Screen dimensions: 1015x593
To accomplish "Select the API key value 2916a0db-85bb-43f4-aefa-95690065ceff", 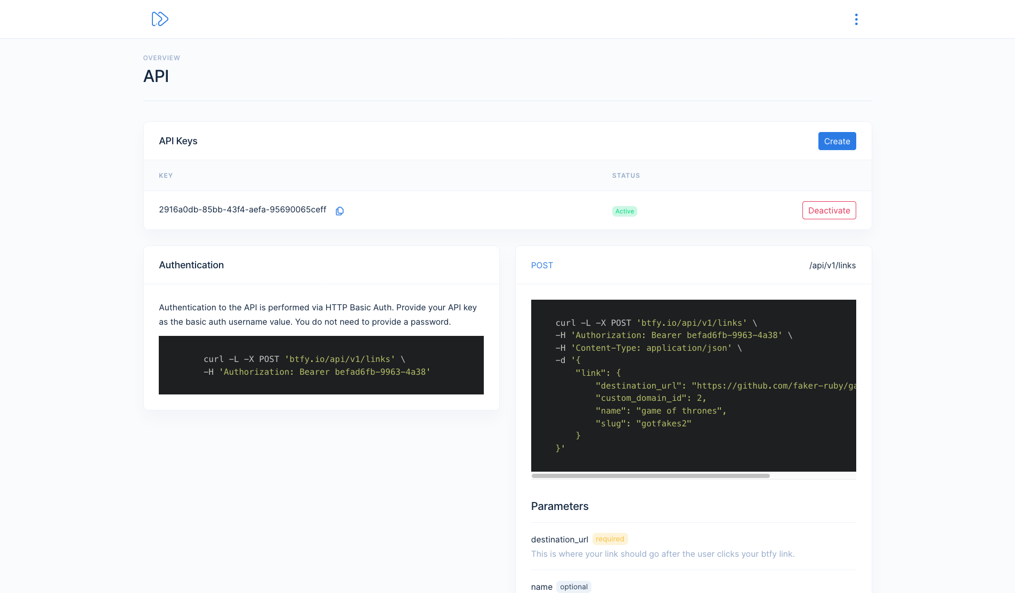I will point(242,210).
